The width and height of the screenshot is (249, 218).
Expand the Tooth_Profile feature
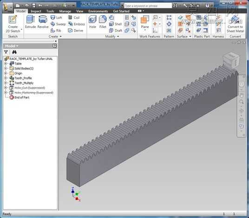click(x=6, y=78)
